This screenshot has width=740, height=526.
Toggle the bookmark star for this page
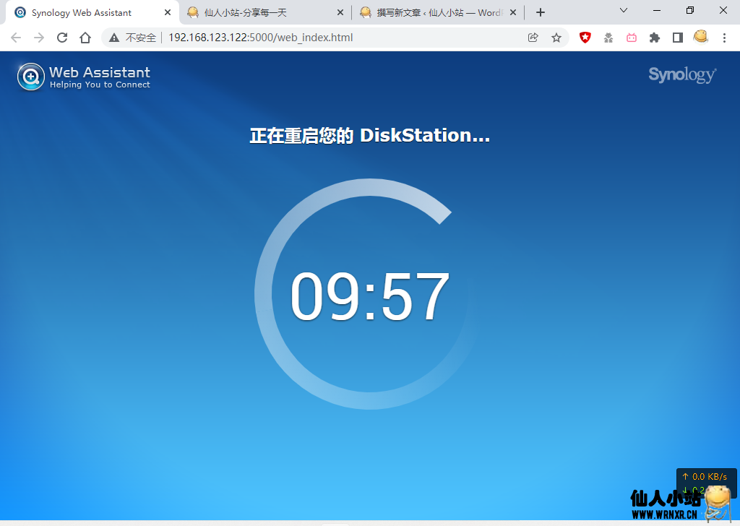click(x=556, y=38)
